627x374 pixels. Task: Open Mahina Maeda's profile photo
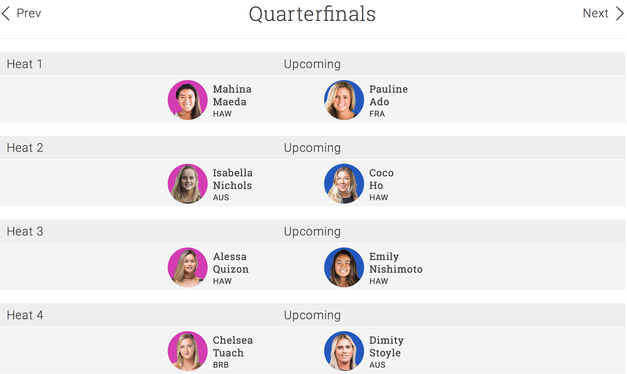pyautogui.click(x=188, y=100)
